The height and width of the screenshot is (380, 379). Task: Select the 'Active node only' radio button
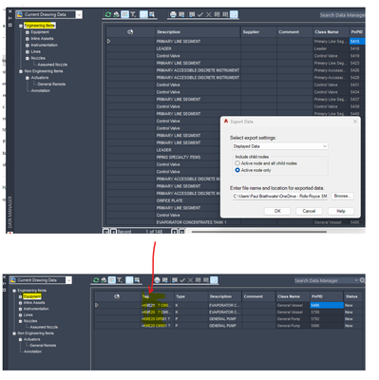[x=237, y=170]
